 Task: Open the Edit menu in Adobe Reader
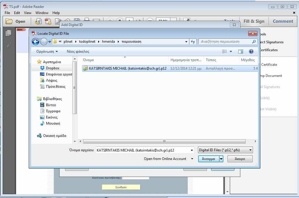tap(17, 13)
